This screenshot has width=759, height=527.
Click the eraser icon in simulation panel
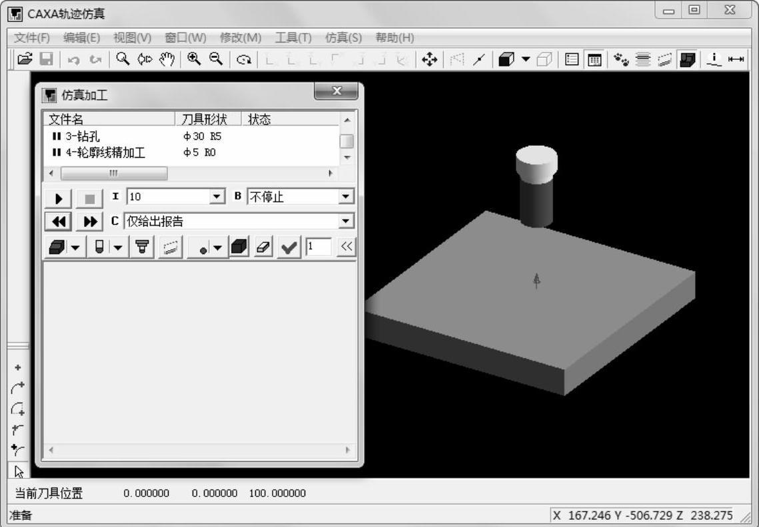263,247
